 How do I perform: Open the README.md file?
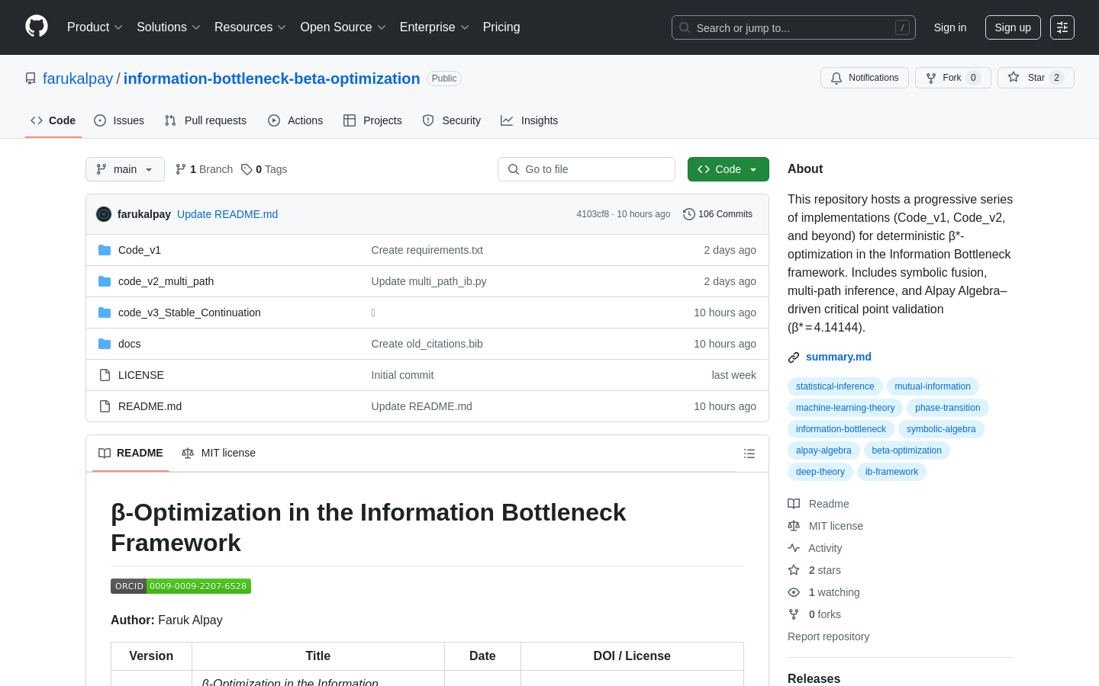(150, 406)
